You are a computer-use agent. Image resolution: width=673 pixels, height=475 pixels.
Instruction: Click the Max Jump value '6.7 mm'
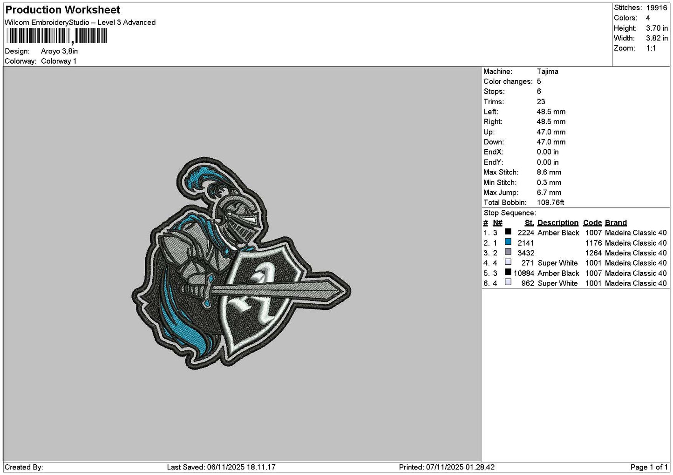click(x=549, y=193)
